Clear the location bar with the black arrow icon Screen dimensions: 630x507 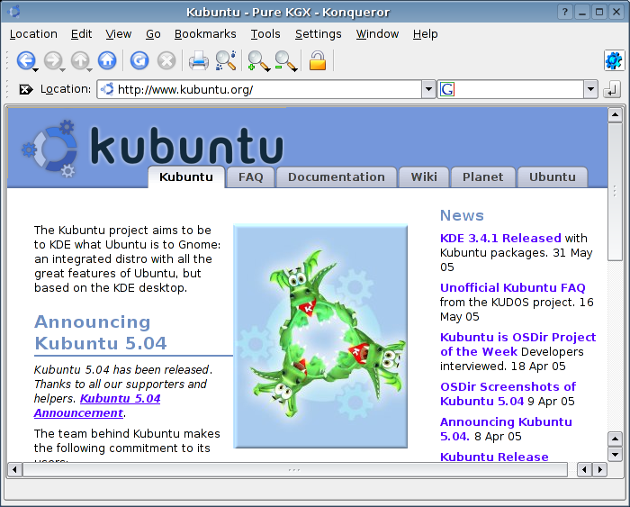tap(26, 89)
